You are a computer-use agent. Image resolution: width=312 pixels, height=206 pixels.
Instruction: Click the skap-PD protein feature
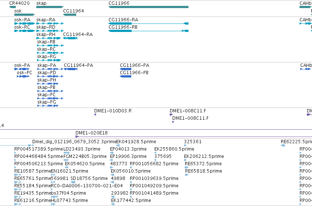coord(50,76)
